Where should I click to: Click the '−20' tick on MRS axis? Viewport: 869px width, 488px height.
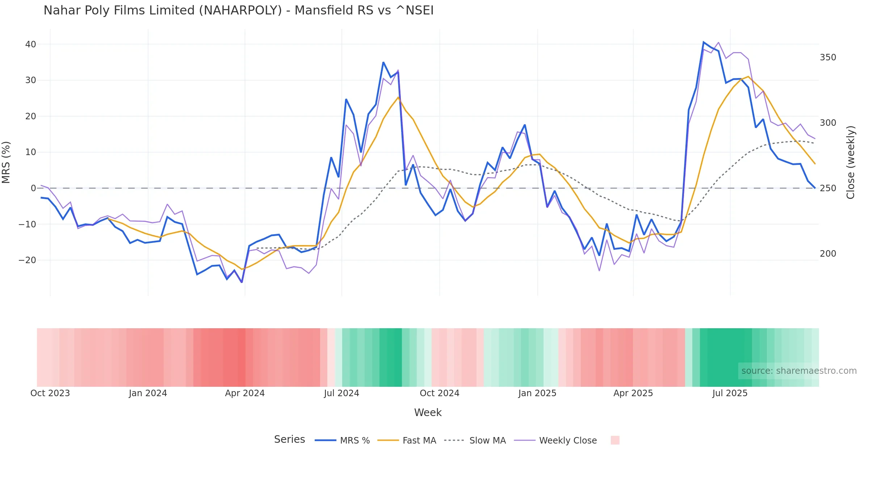pyautogui.click(x=28, y=260)
